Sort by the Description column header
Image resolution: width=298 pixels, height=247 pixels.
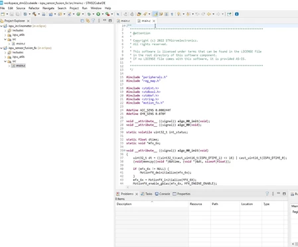152,204
